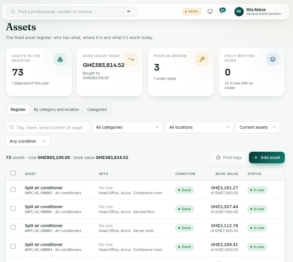
Task: Click Good badge for AHPC/AC/00001
Action: click(x=184, y=190)
